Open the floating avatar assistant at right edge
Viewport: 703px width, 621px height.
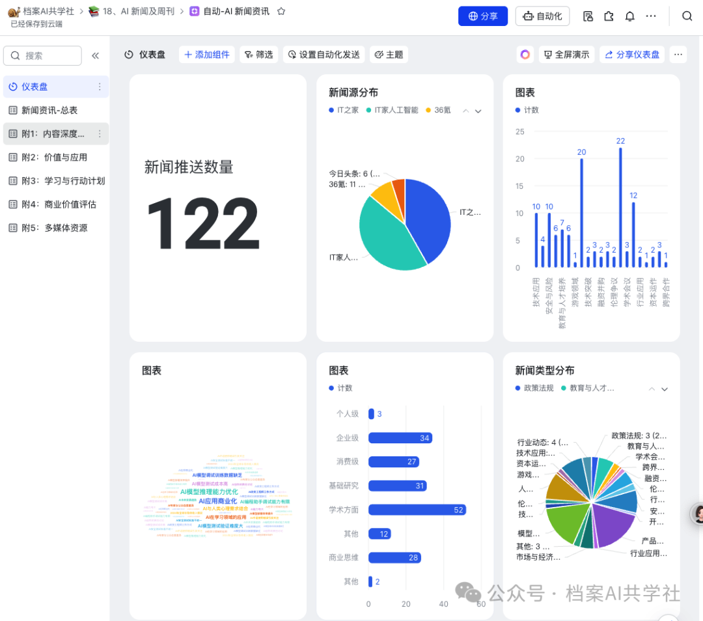(x=697, y=514)
